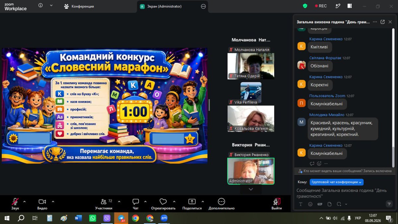The image size is (398, 224).
Task: Open the emoji picker in chat composer
Action: tap(310, 204)
